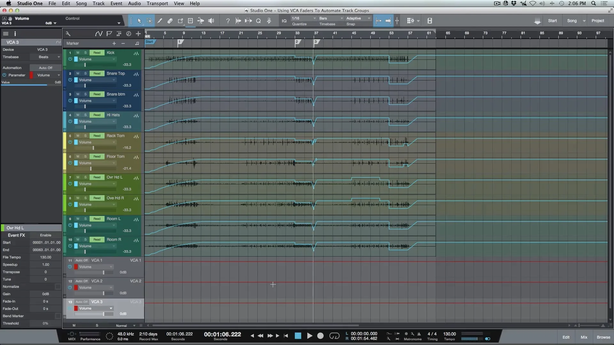Select the Arrow tool

139,21
